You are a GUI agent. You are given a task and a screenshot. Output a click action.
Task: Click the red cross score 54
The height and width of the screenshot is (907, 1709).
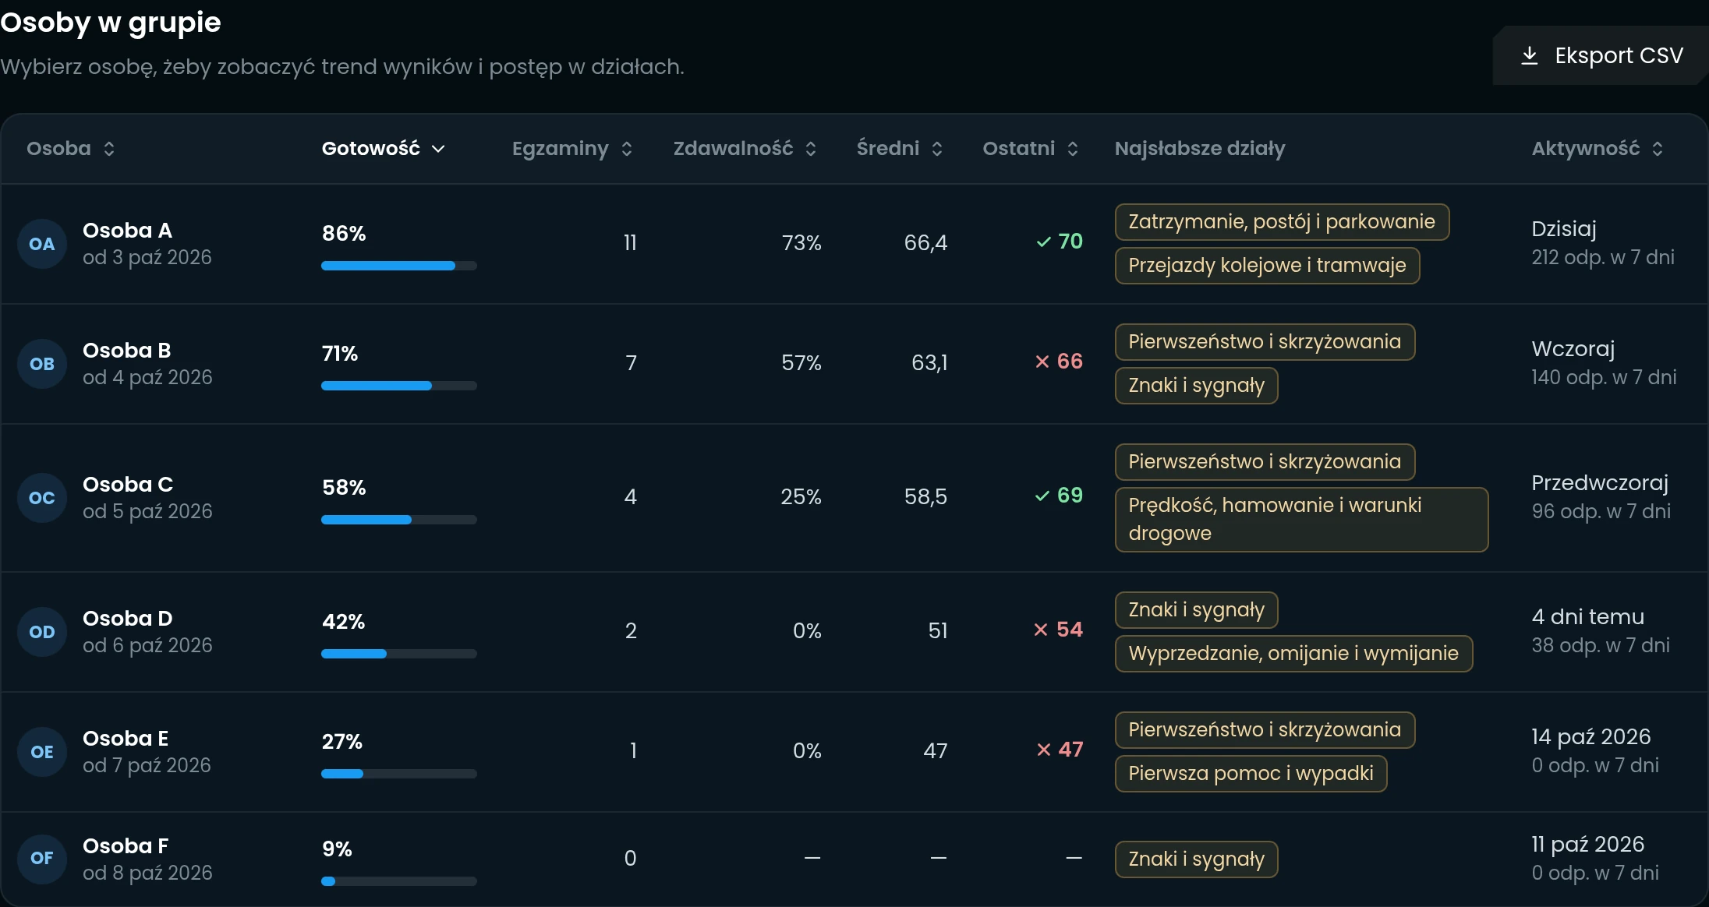click(1058, 630)
